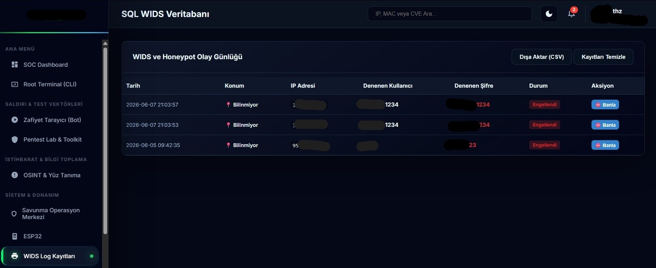The image size is (656, 268).
Task: Click location pin in 09:42:35 row
Action: coord(228,145)
